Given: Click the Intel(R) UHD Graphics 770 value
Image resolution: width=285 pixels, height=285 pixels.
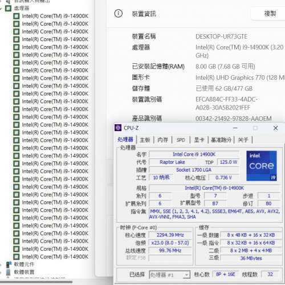Looking at the screenshot, I should click(x=240, y=78).
